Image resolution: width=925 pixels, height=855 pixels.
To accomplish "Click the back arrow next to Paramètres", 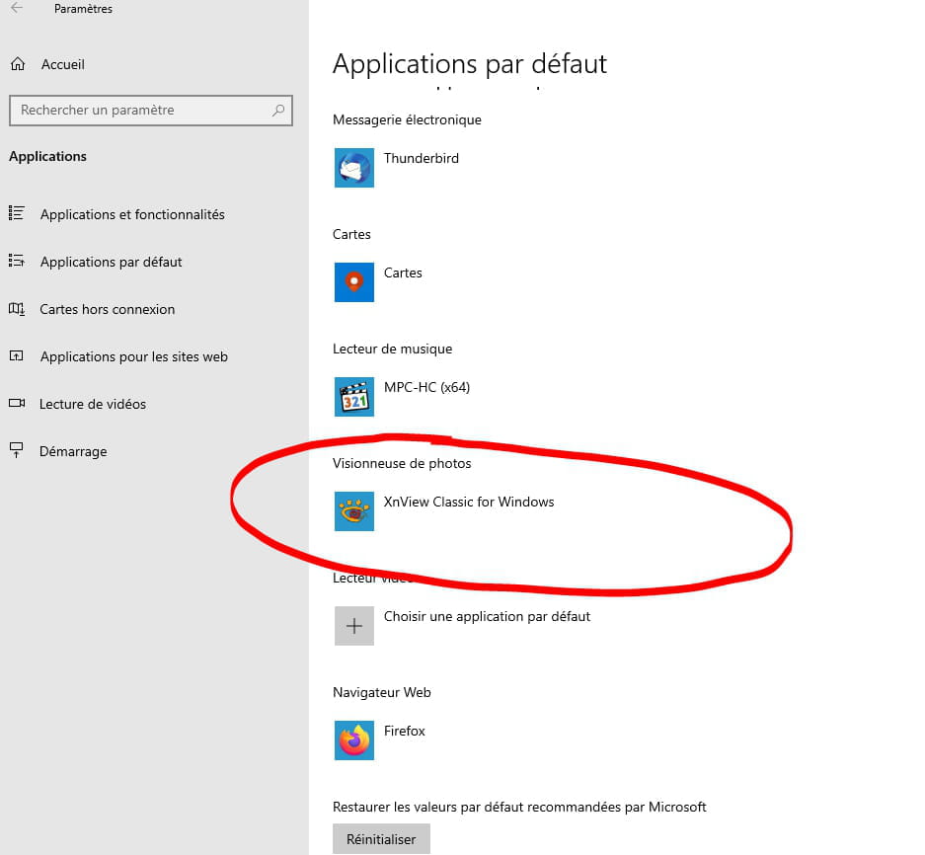I will click(17, 9).
